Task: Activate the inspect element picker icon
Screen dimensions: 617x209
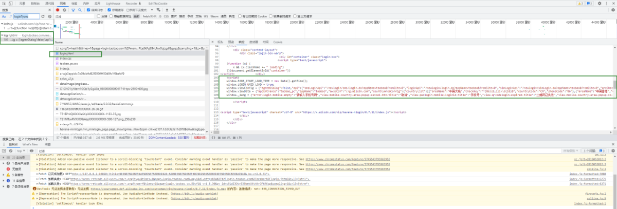Action: pyautogui.click(x=4, y=4)
